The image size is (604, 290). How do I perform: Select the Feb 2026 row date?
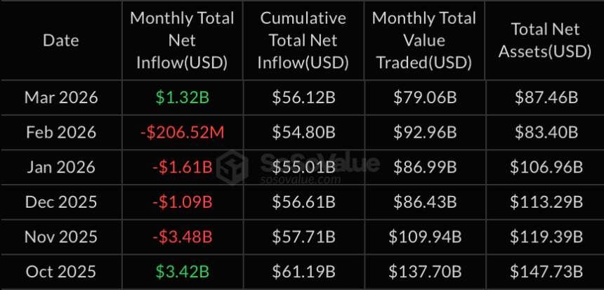(60, 132)
